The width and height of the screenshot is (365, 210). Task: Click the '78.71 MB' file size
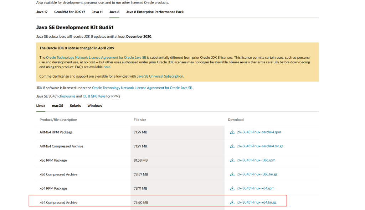tap(140, 188)
